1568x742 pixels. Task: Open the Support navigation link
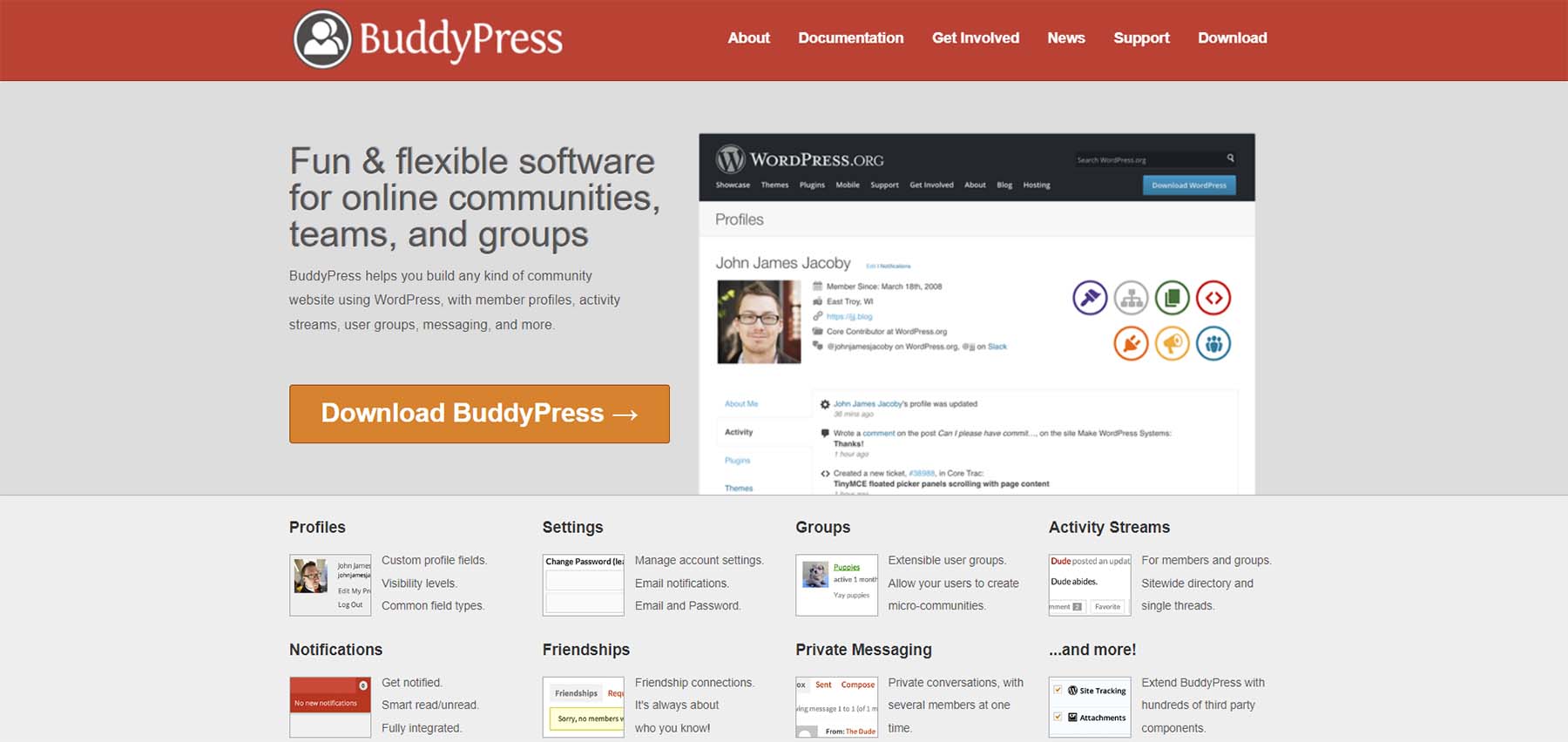tap(1141, 38)
